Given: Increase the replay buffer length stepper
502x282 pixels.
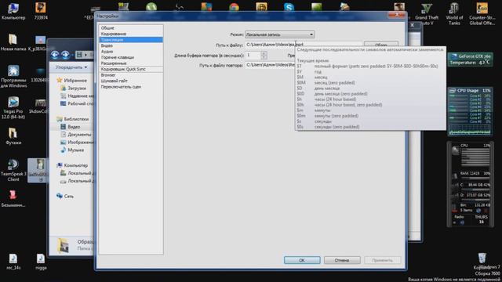Looking at the screenshot, I should click(264, 53).
